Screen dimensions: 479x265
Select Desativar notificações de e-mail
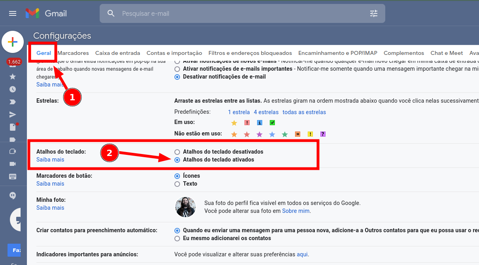(177, 77)
